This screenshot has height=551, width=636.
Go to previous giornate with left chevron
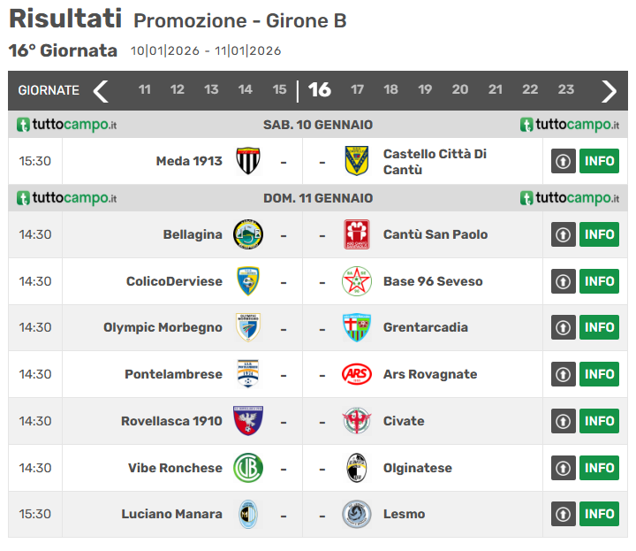click(x=102, y=90)
